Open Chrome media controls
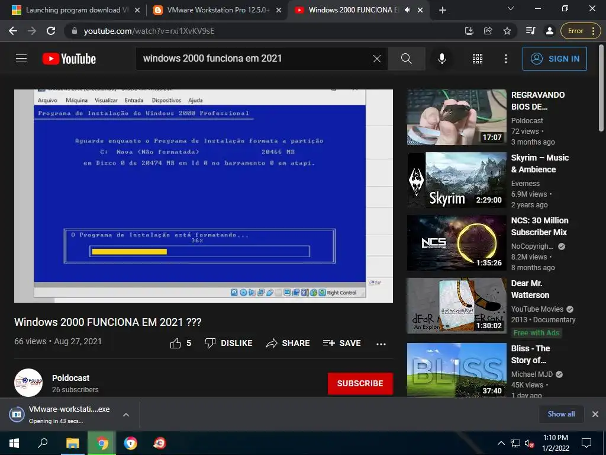The width and height of the screenshot is (606, 455). pyautogui.click(x=531, y=31)
